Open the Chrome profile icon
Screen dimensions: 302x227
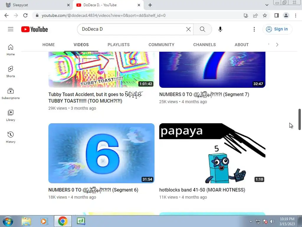[286, 15]
